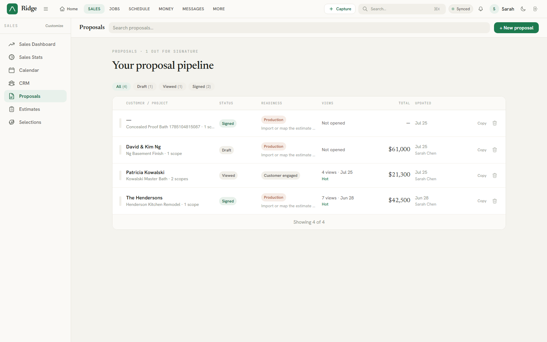Screen dimensions: 547x342
Task: Go to Home
Action: 69,9
